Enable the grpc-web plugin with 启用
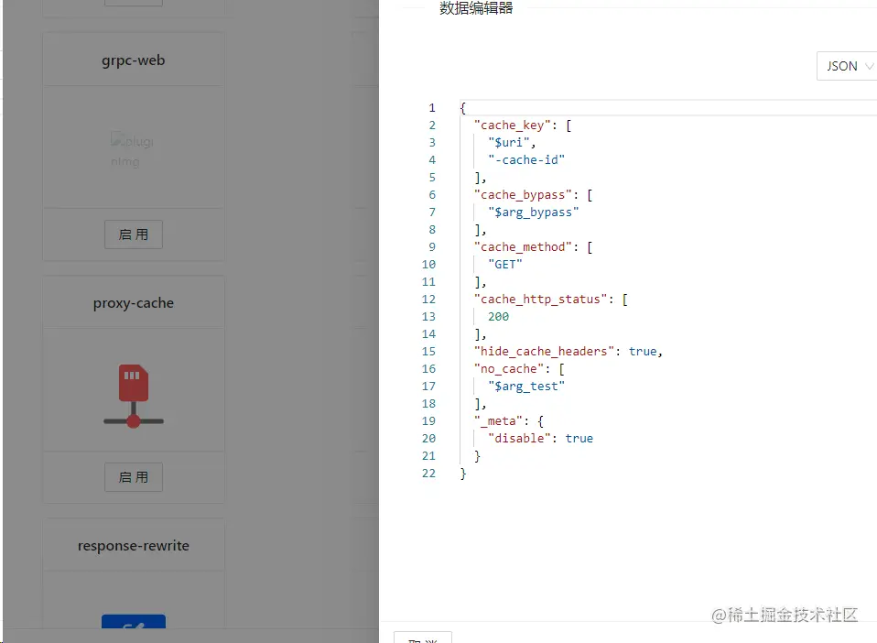Image resolution: width=877 pixels, height=643 pixels. (134, 234)
